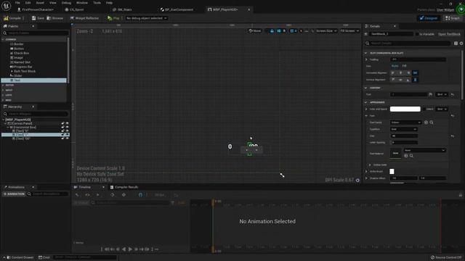The image size is (465, 261).
Task: Open the debug object selector dropdown
Action: point(146,18)
